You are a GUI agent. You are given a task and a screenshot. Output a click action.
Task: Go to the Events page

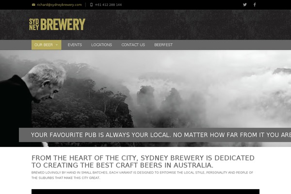75,45
